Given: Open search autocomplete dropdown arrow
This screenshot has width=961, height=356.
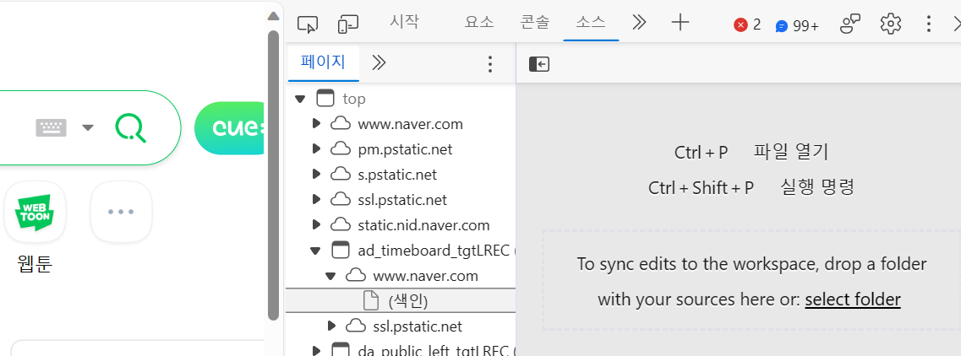Looking at the screenshot, I should (x=88, y=128).
